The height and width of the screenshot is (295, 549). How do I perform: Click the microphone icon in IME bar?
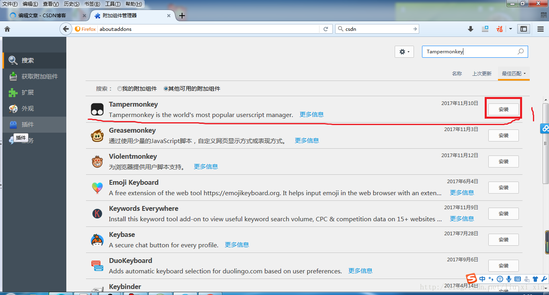coord(508,279)
